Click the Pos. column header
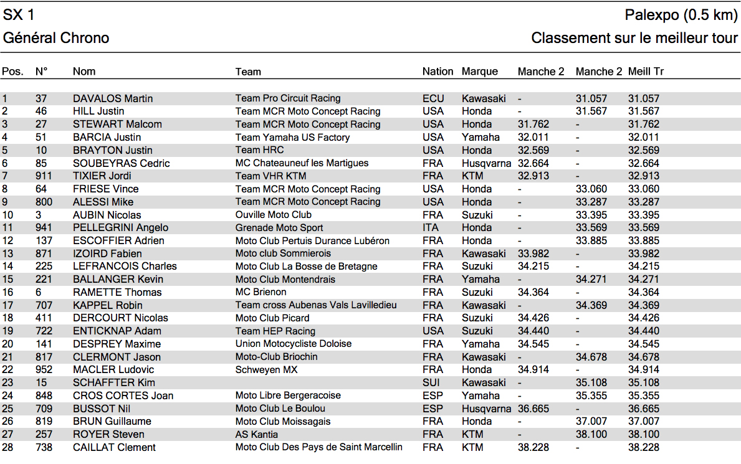 click(x=12, y=72)
